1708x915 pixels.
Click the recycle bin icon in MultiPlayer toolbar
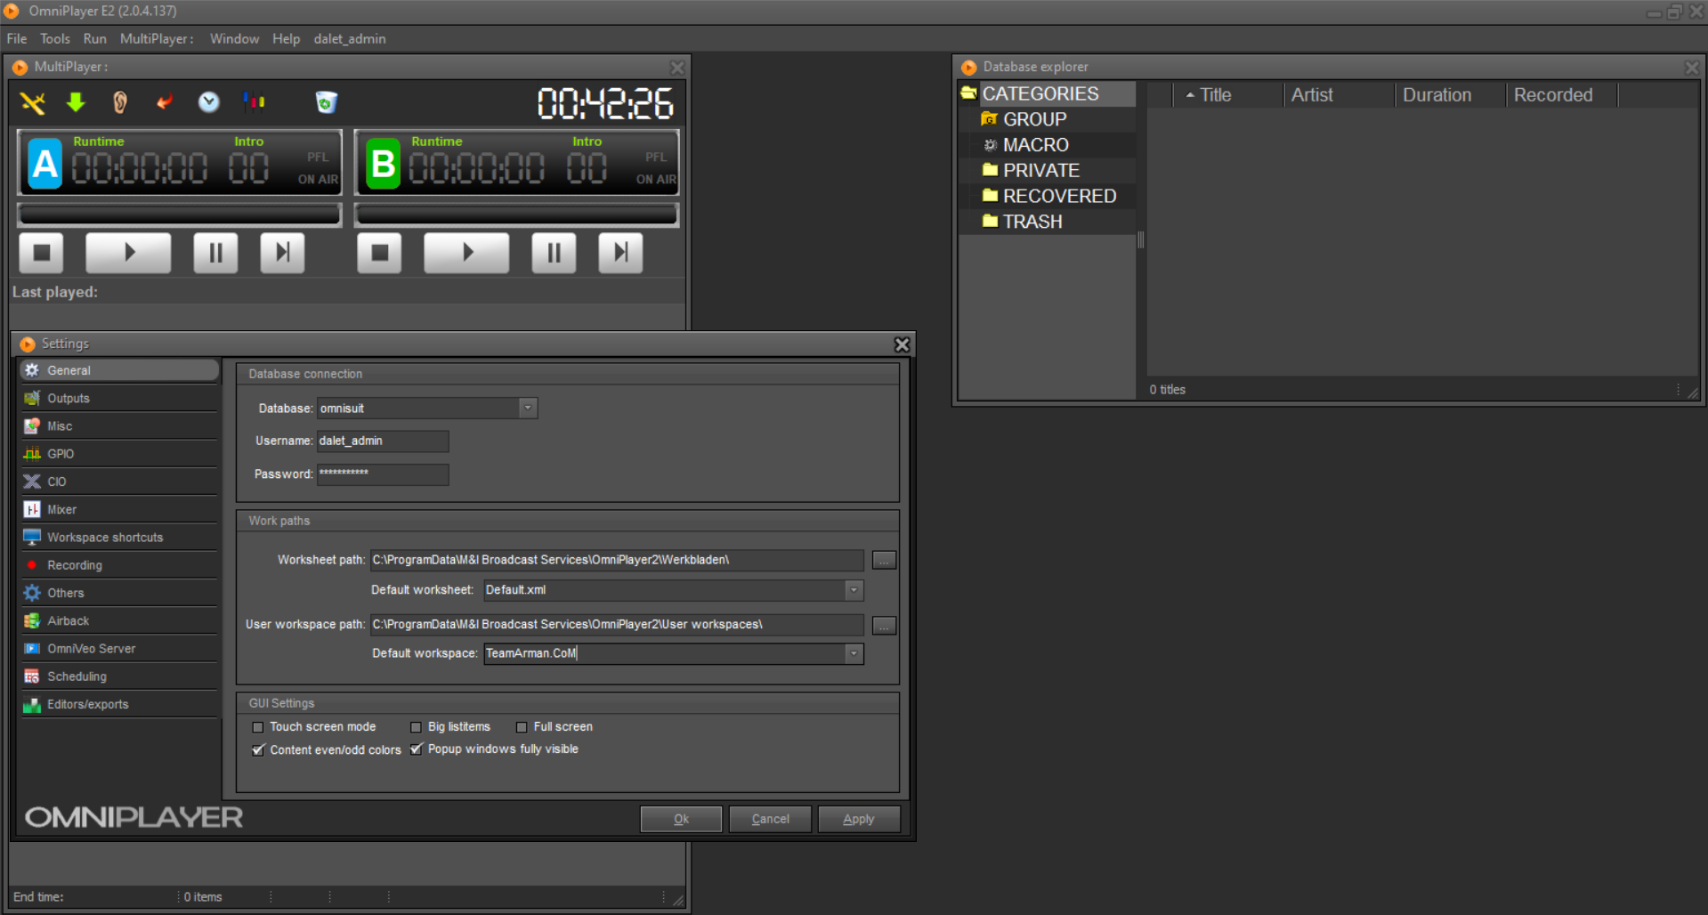click(x=327, y=102)
